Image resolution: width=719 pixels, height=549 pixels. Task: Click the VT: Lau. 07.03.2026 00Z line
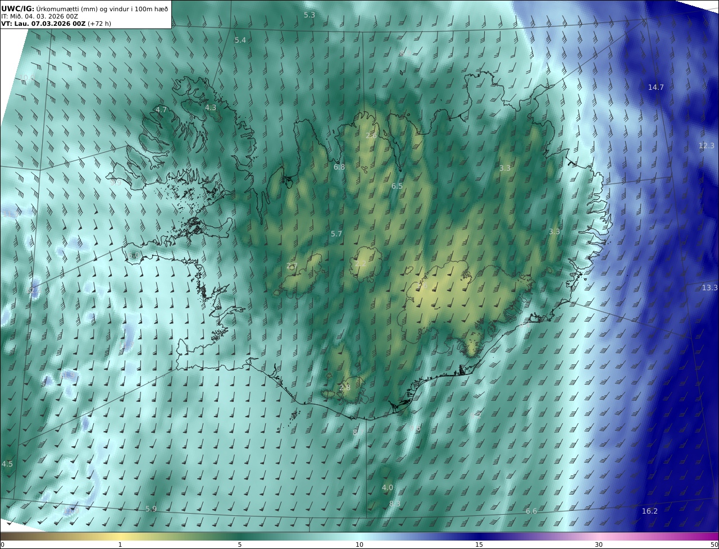pyautogui.click(x=43, y=24)
